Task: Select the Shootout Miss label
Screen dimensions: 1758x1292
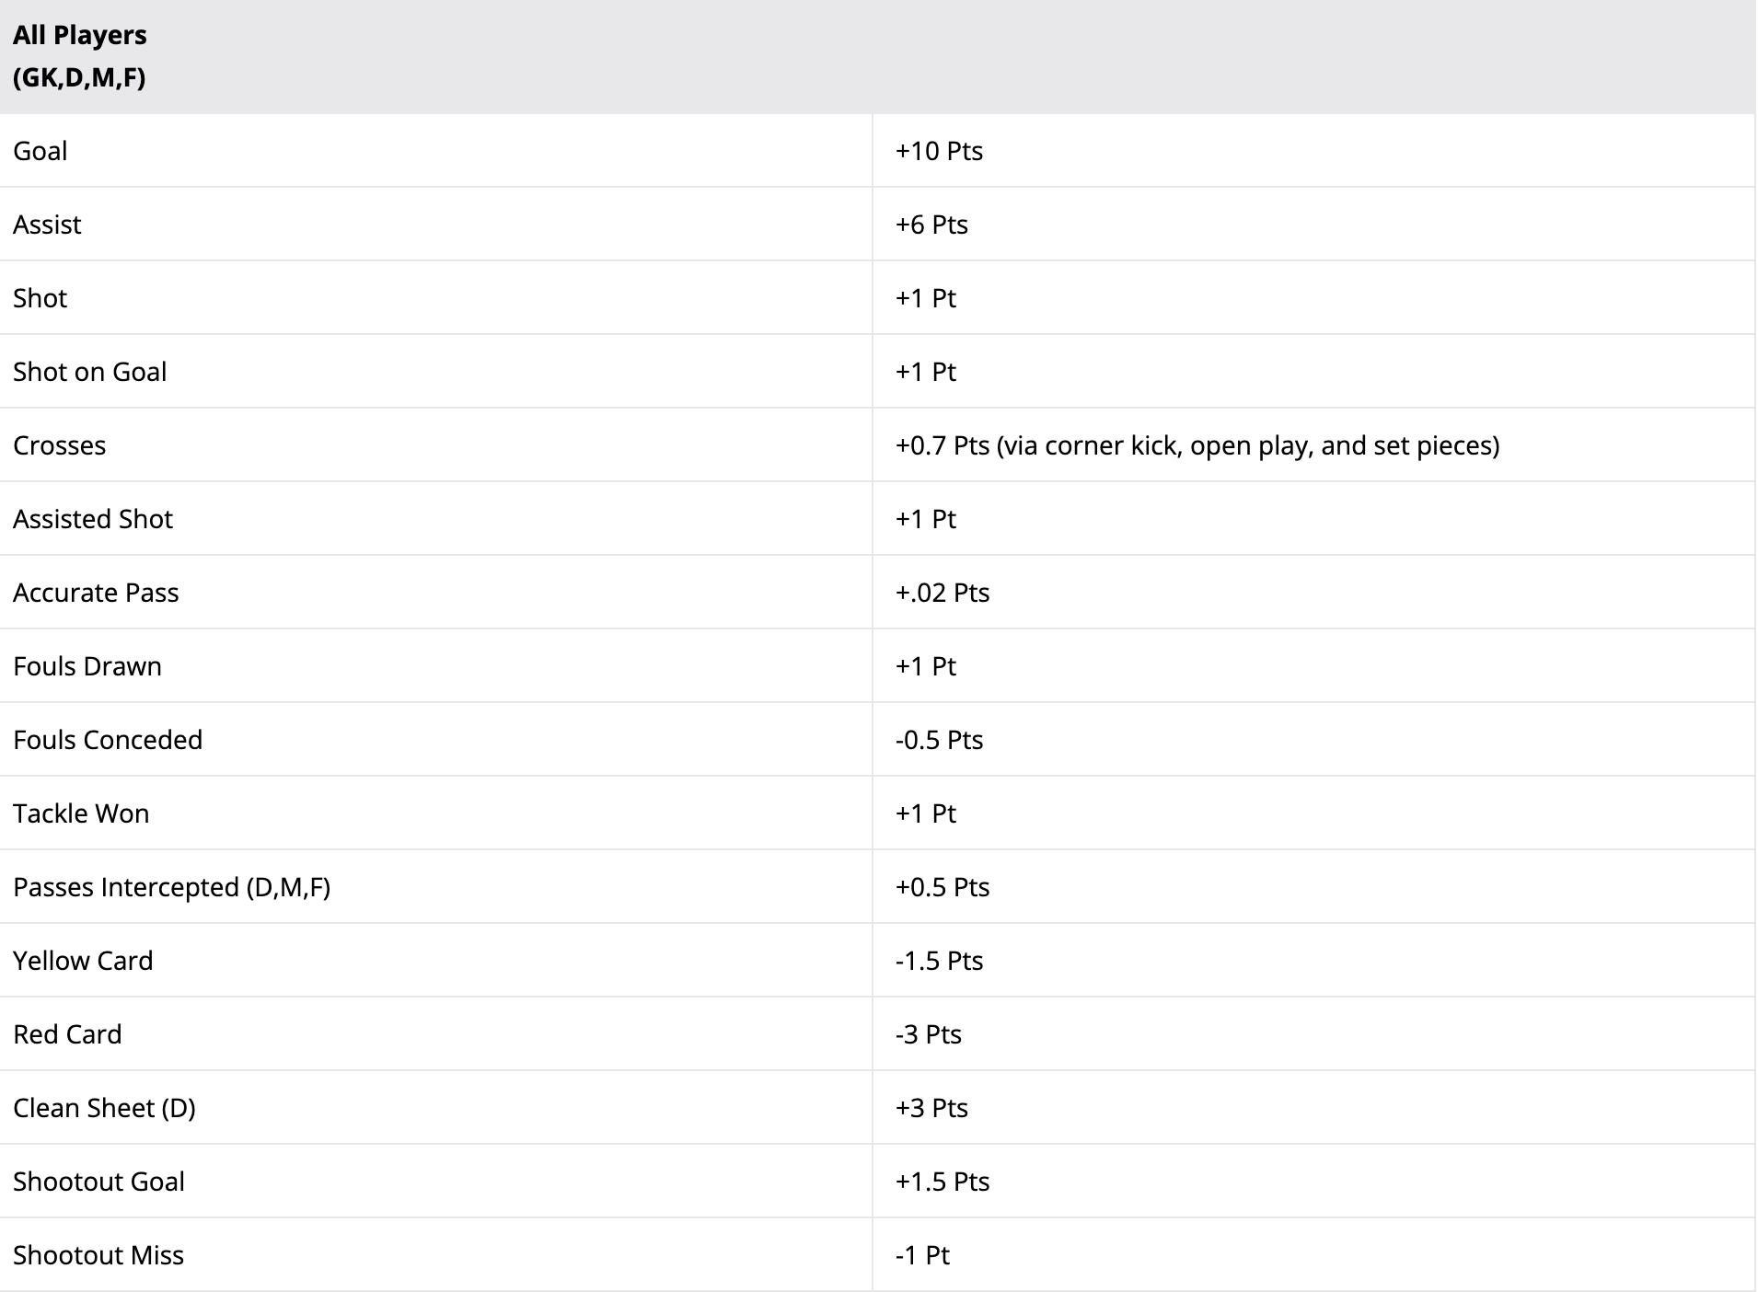Action: (98, 1255)
